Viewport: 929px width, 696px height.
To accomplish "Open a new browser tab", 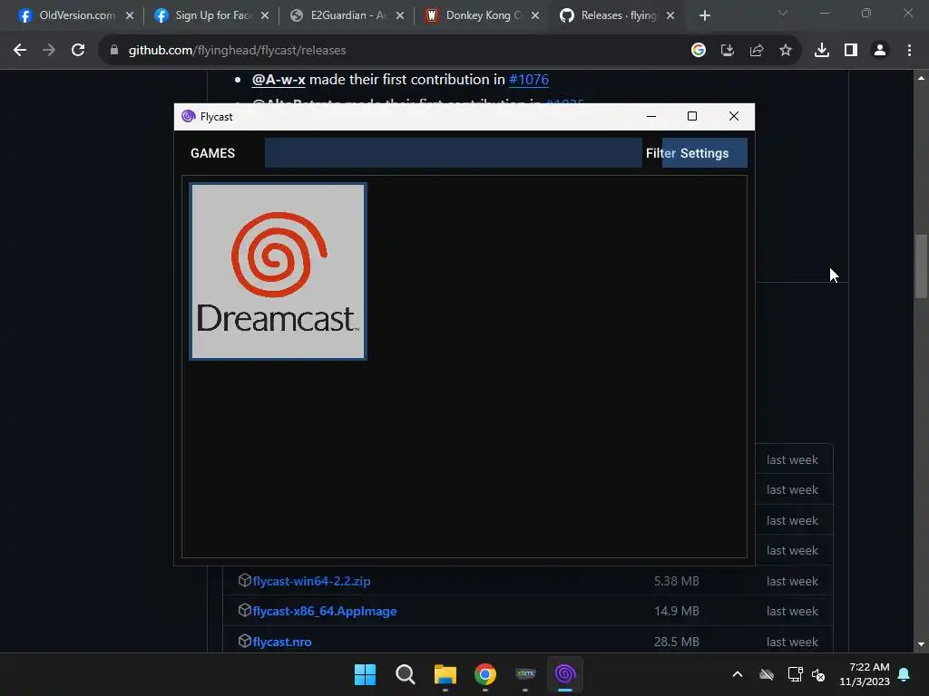I will point(704,16).
